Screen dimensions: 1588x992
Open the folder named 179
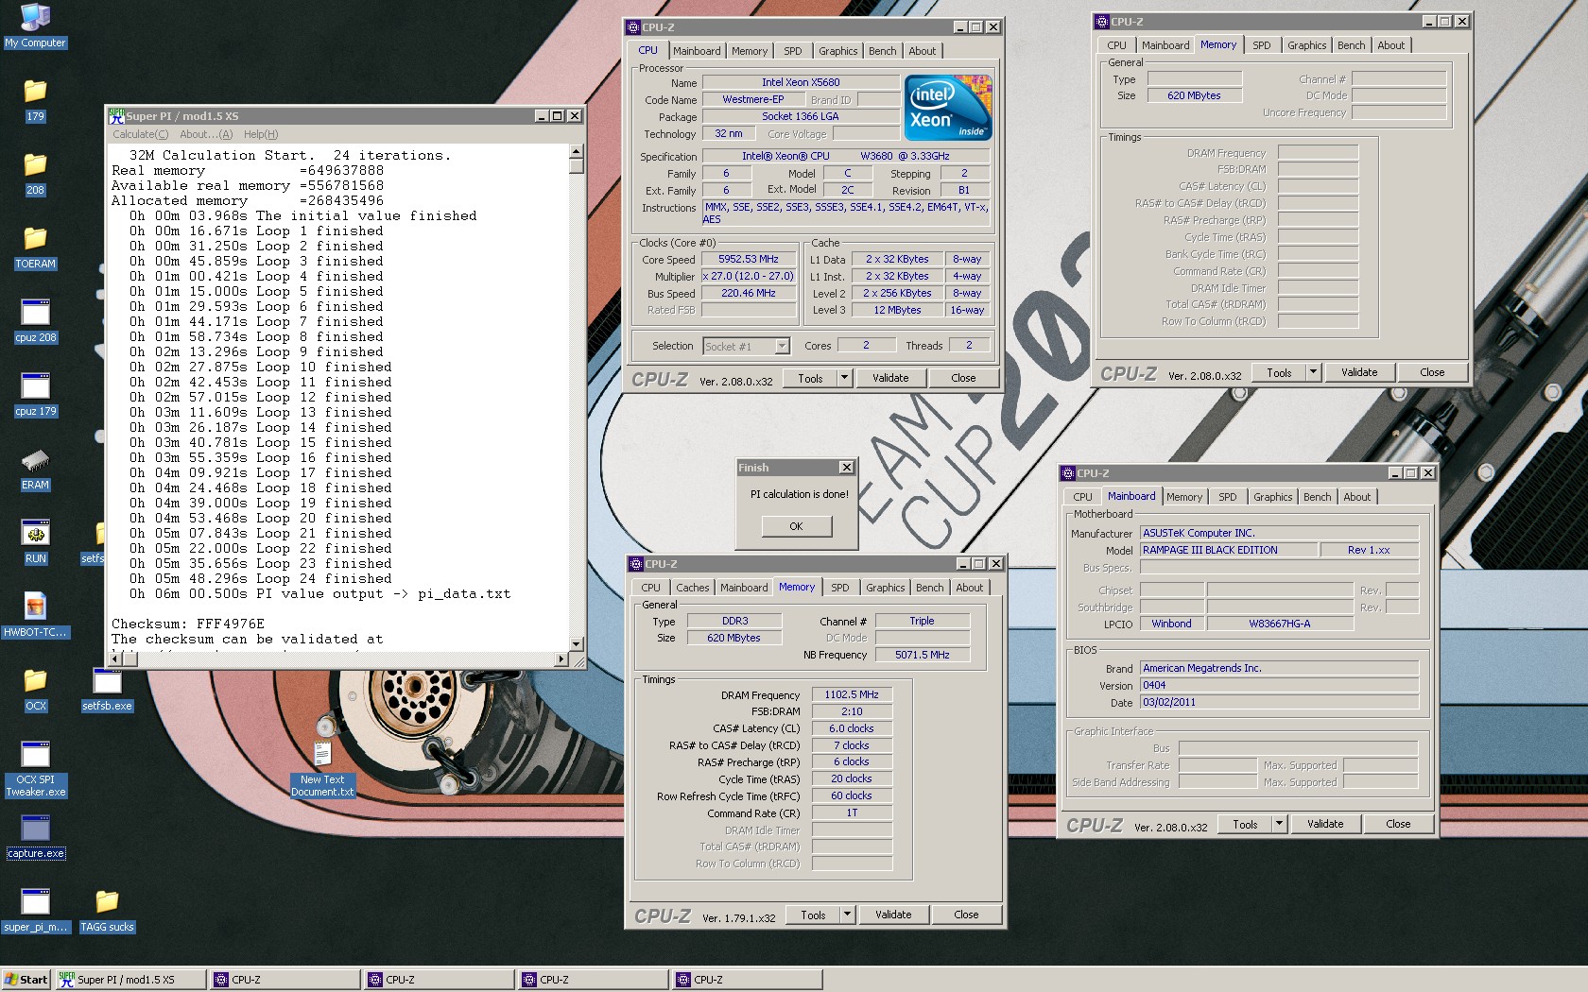click(x=35, y=99)
